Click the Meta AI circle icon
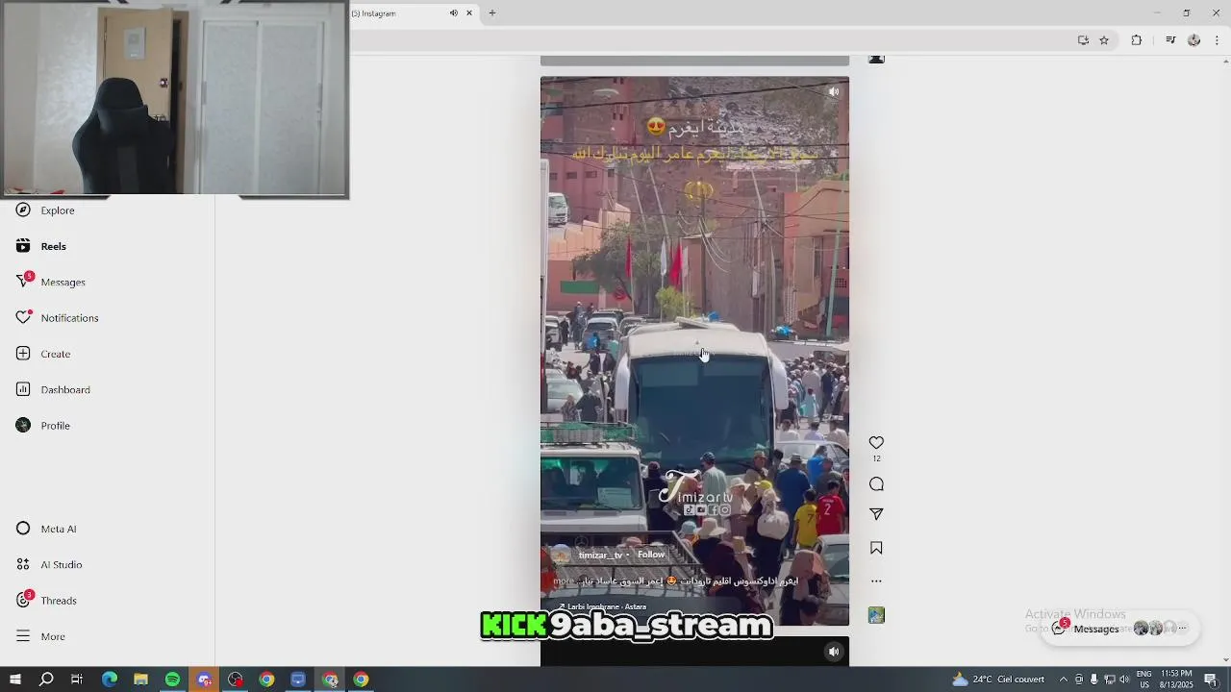Image resolution: width=1231 pixels, height=692 pixels. click(x=23, y=529)
